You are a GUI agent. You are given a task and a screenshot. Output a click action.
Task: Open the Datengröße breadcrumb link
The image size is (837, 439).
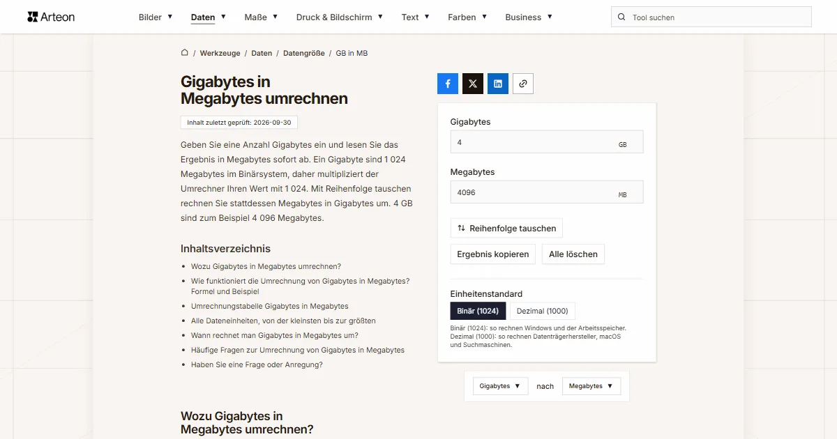pyautogui.click(x=303, y=53)
